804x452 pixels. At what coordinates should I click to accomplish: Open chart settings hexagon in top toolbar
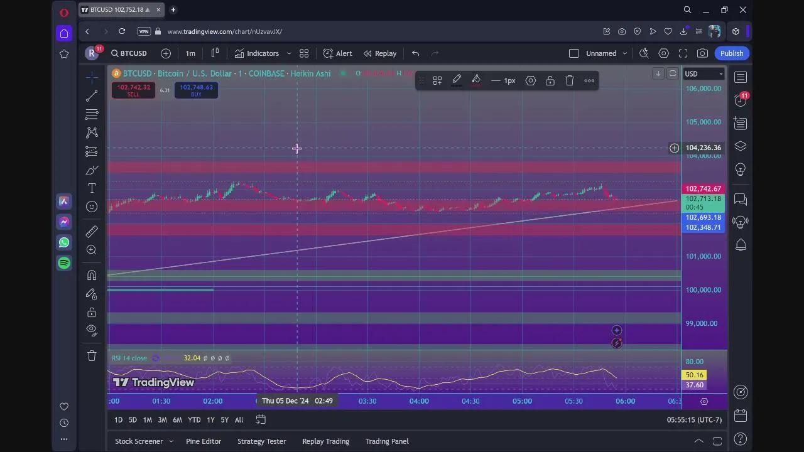click(663, 53)
